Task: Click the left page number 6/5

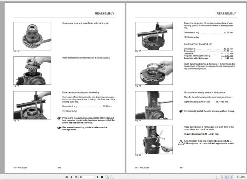Action: [59, 168]
